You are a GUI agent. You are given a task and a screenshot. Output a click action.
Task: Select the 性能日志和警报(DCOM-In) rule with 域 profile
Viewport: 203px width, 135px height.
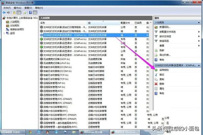coord(94,71)
